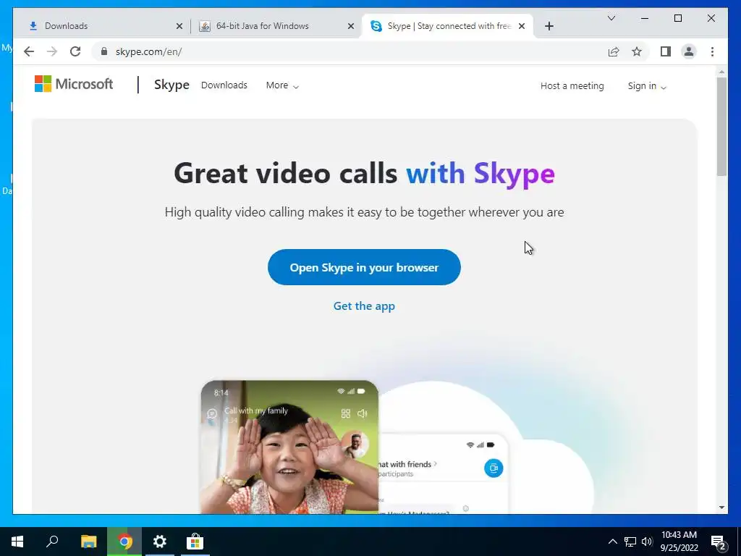The width and height of the screenshot is (741, 556).
Task: Open the Windows Start menu
Action: coord(17,542)
